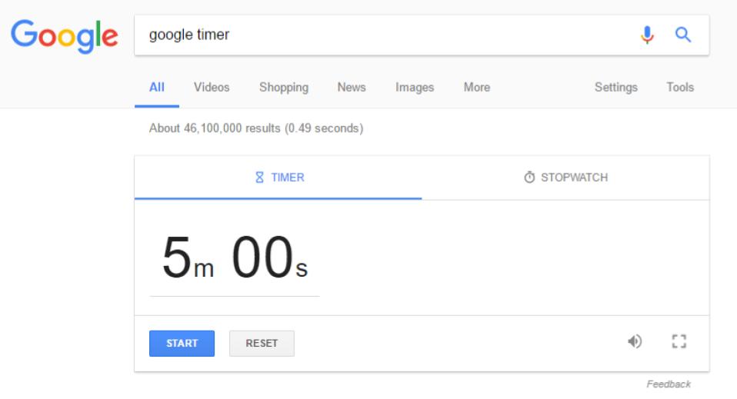Image resolution: width=737 pixels, height=399 pixels.
Task: Click the blue search magnifier icon
Action: (x=682, y=35)
